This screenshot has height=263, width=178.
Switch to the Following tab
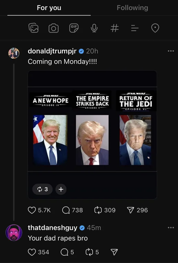pos(132,8)
